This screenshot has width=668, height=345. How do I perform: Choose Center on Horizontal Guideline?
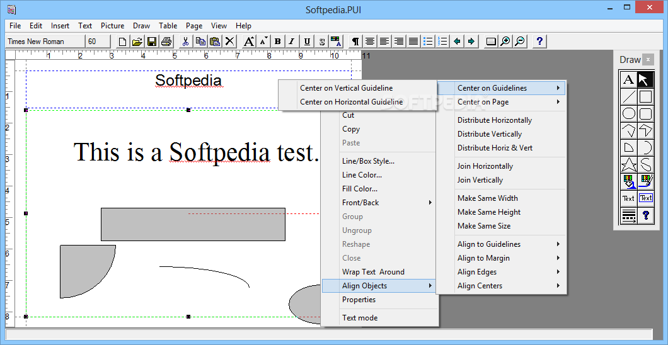tap(352, 102)
